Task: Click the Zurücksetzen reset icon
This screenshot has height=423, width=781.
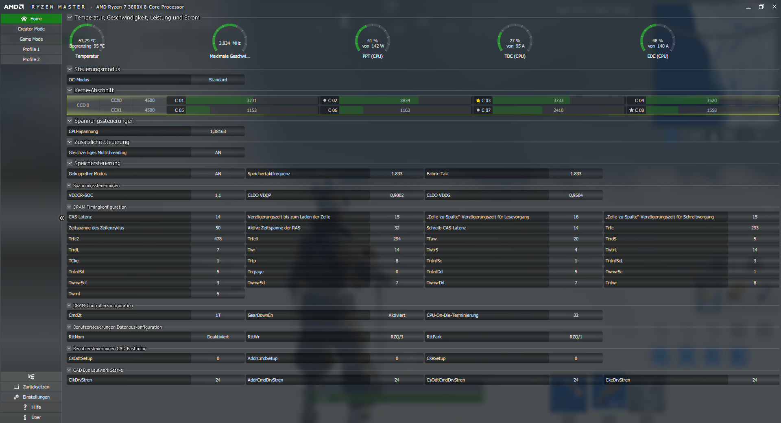Action: pyautogui.click(x=17, y=387)
